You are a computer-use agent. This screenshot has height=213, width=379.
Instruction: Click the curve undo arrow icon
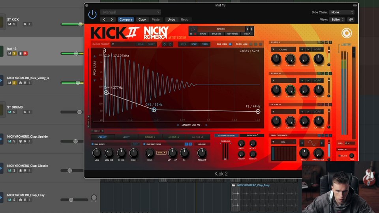coord(165,44)
